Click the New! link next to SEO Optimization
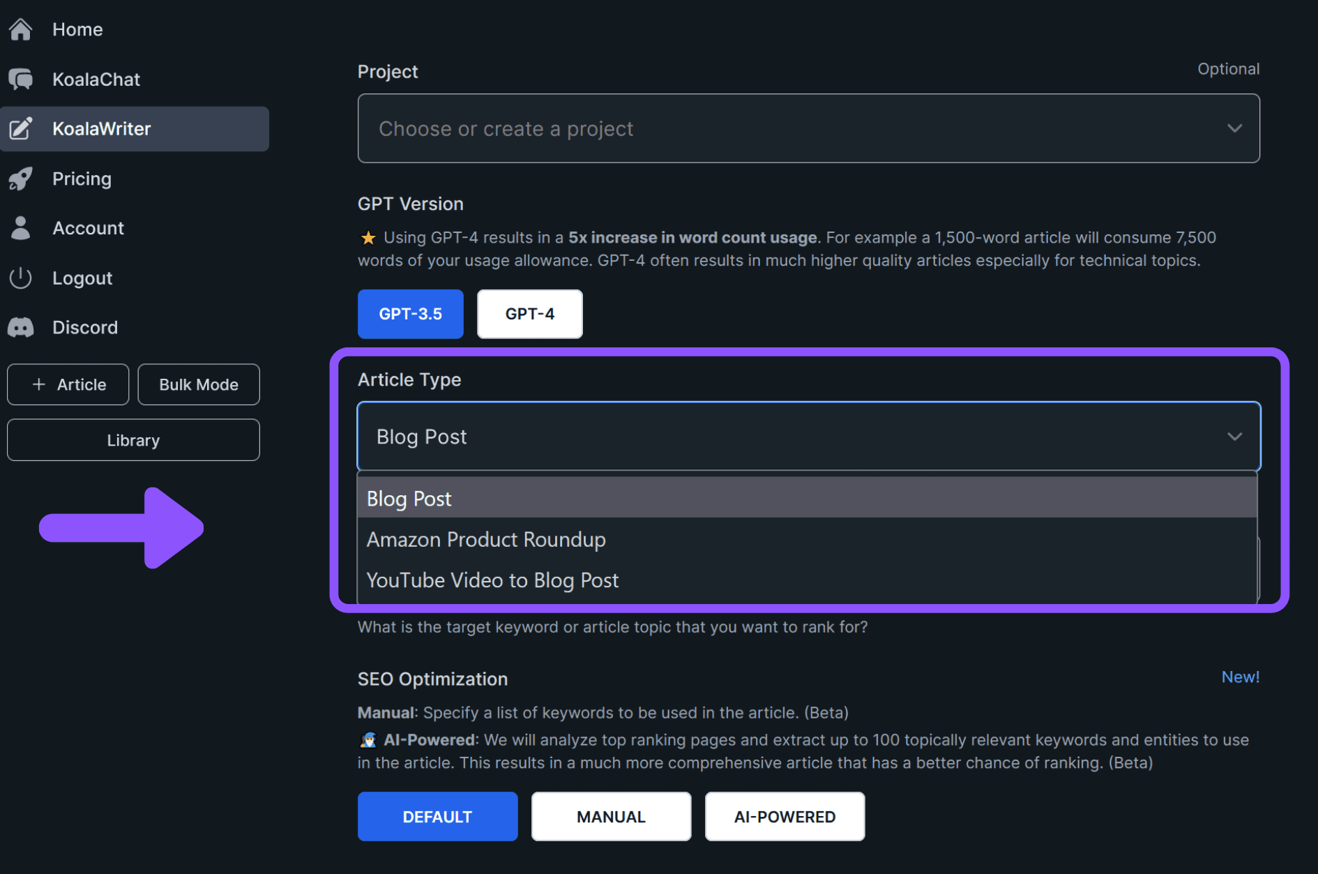 [1240, 677]
